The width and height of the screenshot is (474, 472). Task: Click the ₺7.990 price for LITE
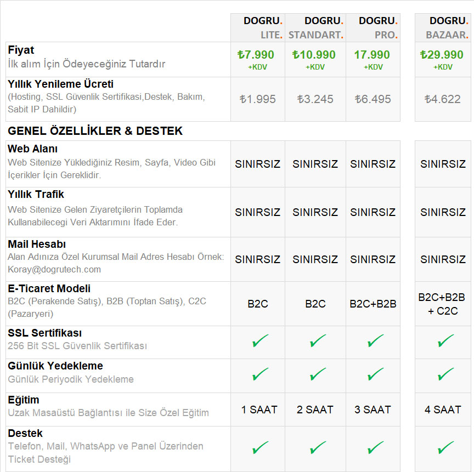[256, 55]
